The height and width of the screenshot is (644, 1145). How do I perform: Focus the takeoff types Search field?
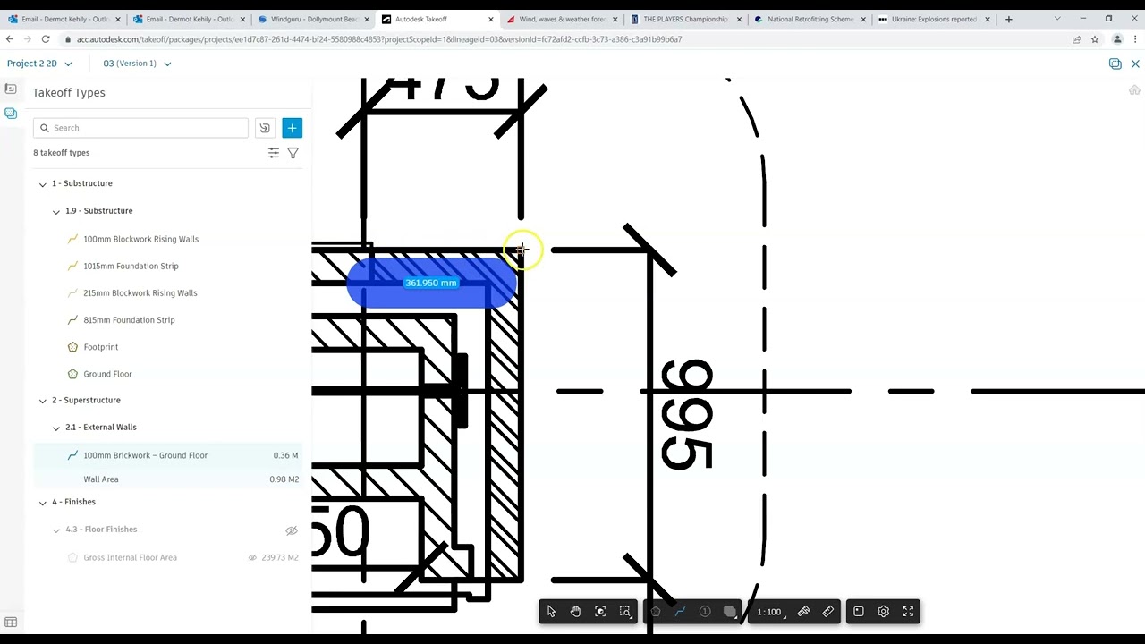coord(140,128)
